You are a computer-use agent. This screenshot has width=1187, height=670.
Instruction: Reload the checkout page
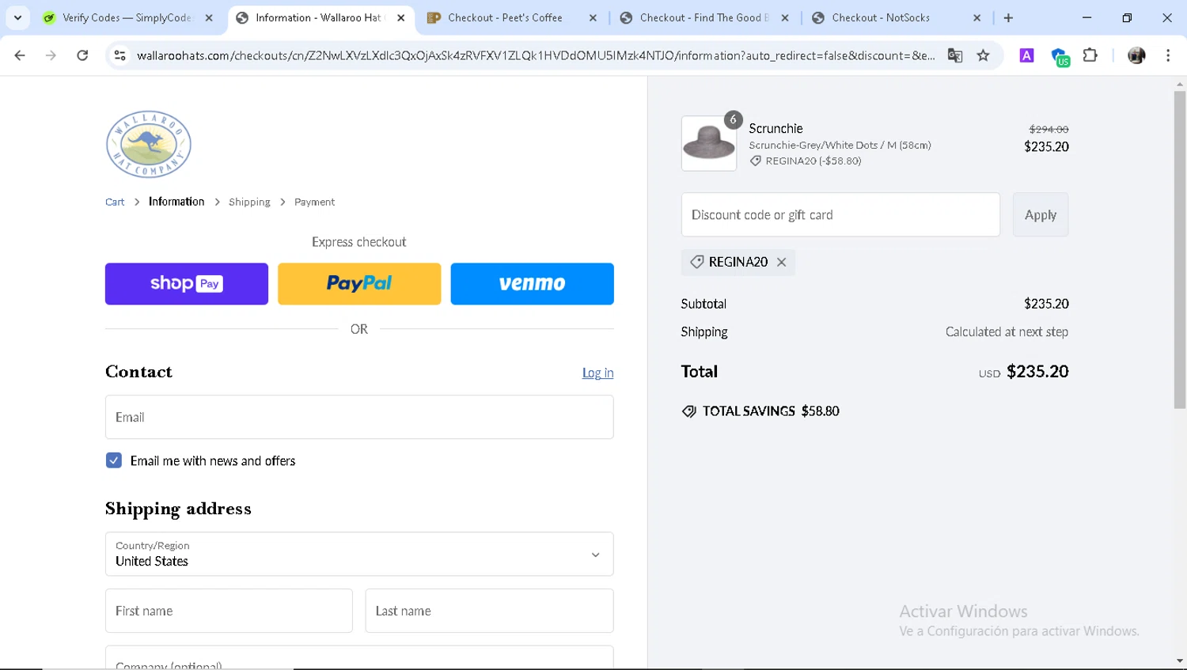(82, 55)
